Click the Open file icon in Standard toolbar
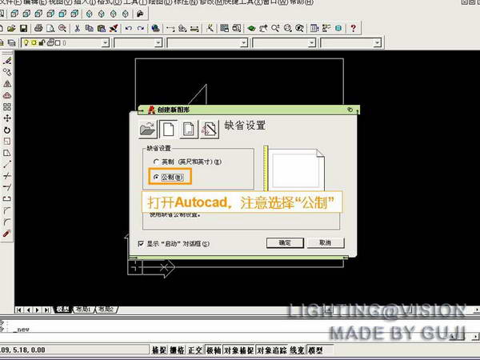This screenshot has height=360, width=480. (11, 29)
